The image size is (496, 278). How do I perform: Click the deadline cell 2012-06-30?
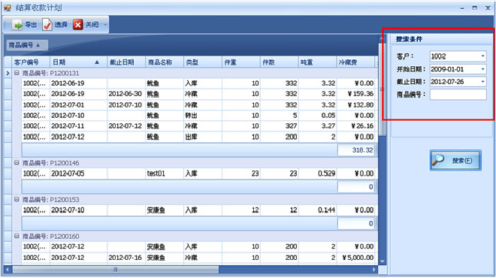(x=126, y=94)
